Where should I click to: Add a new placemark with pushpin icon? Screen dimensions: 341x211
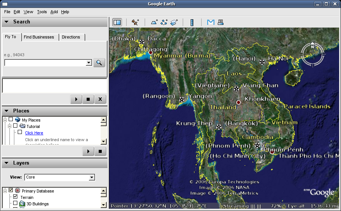(x=135, y=22)
